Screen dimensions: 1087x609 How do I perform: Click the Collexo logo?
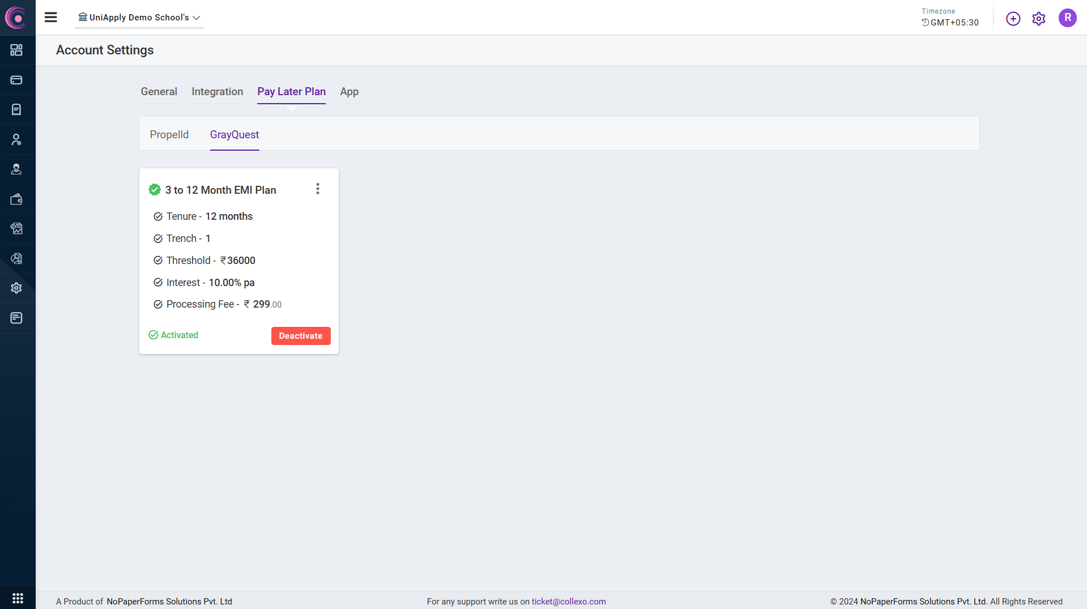point(16,18)
